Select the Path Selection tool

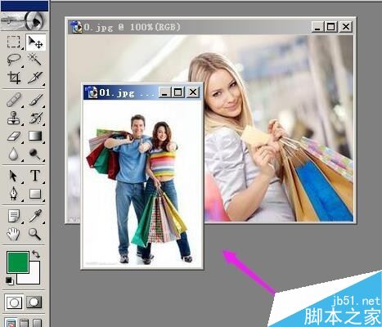click(x=13, y=176)
